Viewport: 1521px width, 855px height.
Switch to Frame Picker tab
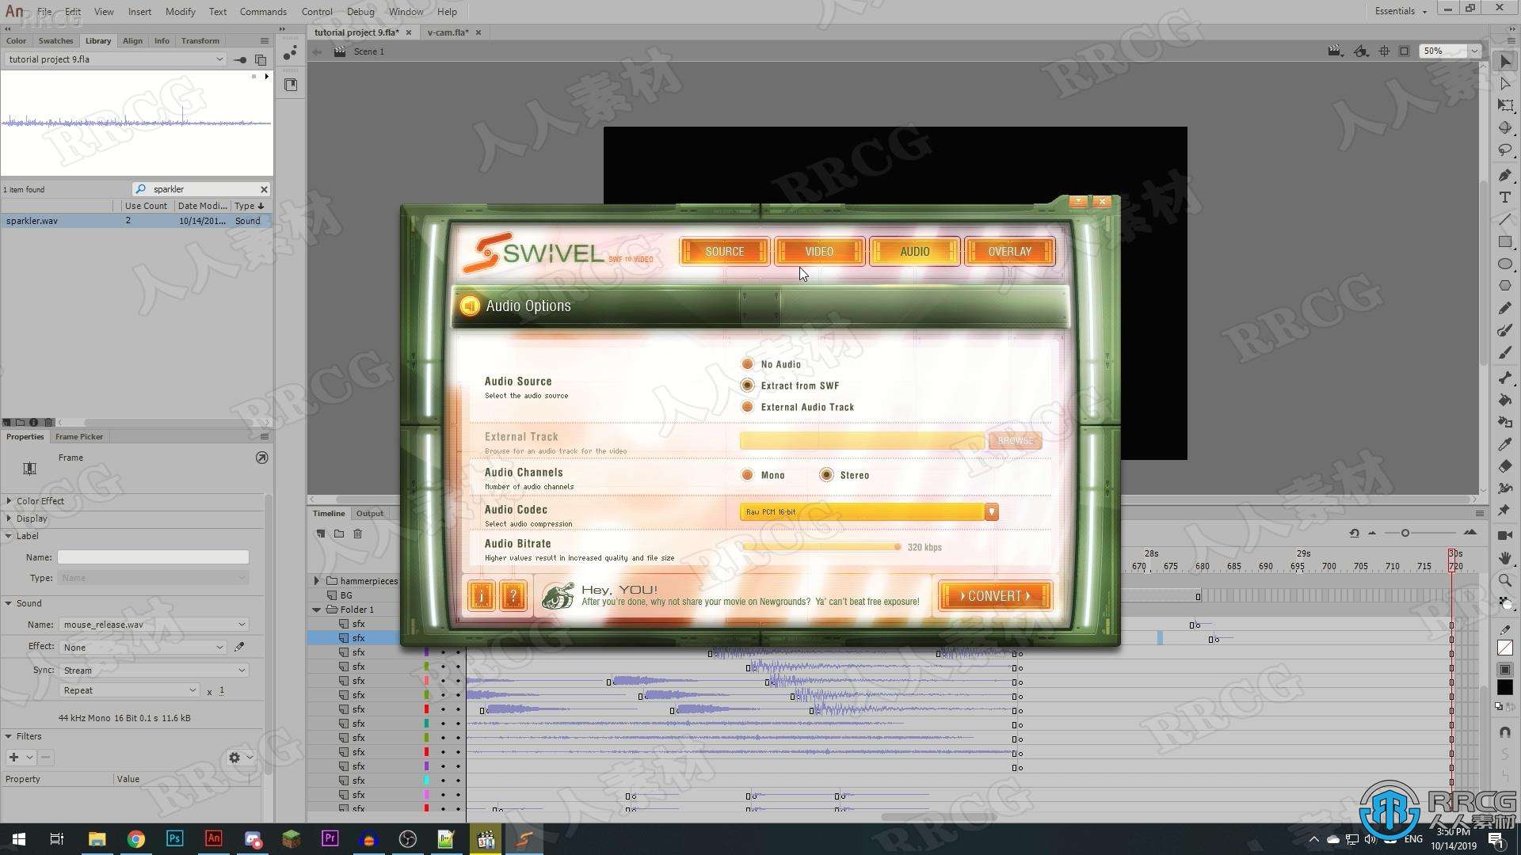pyautogui.click(x=79, y=436)
